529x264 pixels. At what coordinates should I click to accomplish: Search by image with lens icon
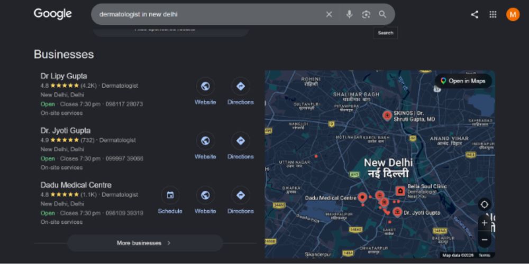[366, 14]
